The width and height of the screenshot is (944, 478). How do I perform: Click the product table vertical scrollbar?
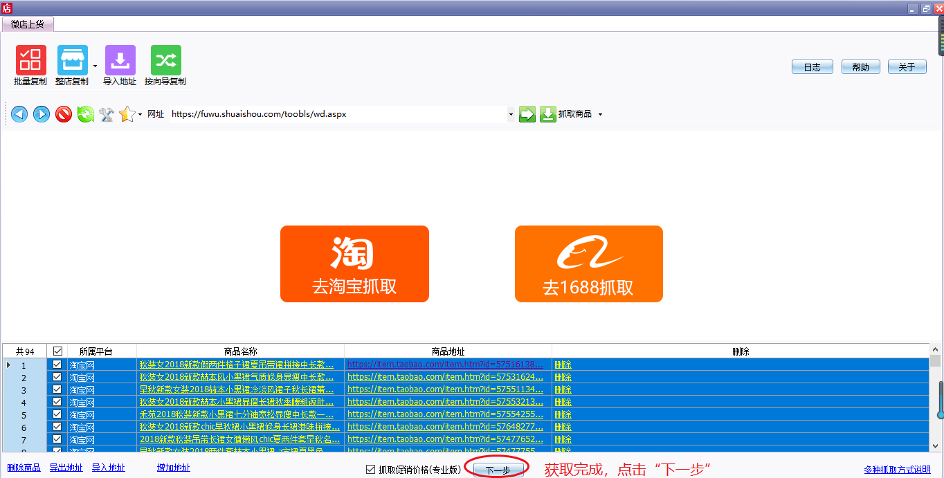935,398
